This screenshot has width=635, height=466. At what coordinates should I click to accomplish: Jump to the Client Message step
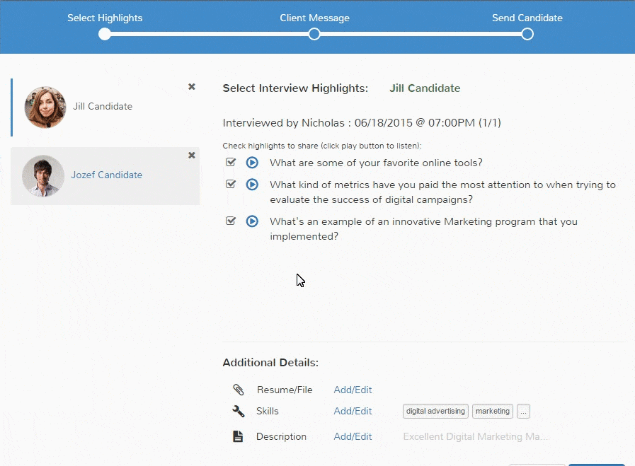coord(314,34)
